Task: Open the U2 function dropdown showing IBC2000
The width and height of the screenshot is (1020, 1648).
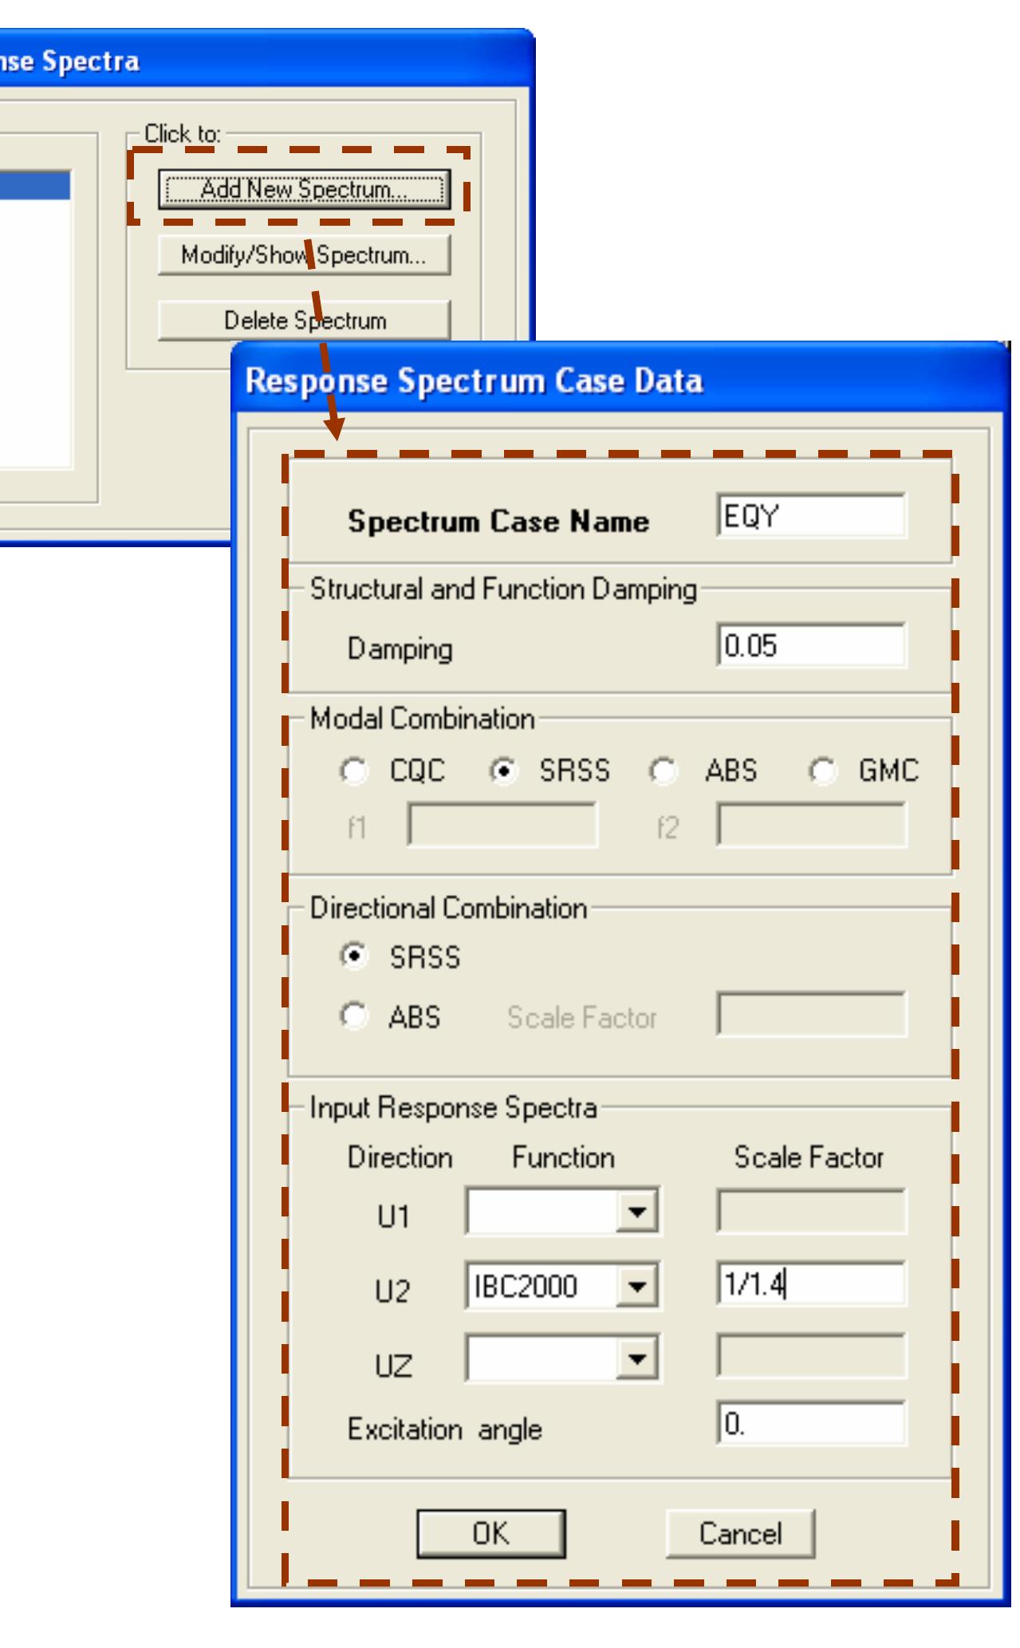Action: 636,1286
